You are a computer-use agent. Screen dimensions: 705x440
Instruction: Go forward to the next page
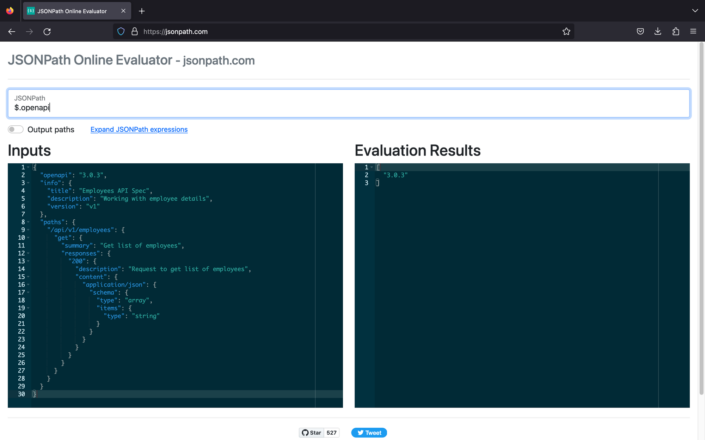coord(30,32)
